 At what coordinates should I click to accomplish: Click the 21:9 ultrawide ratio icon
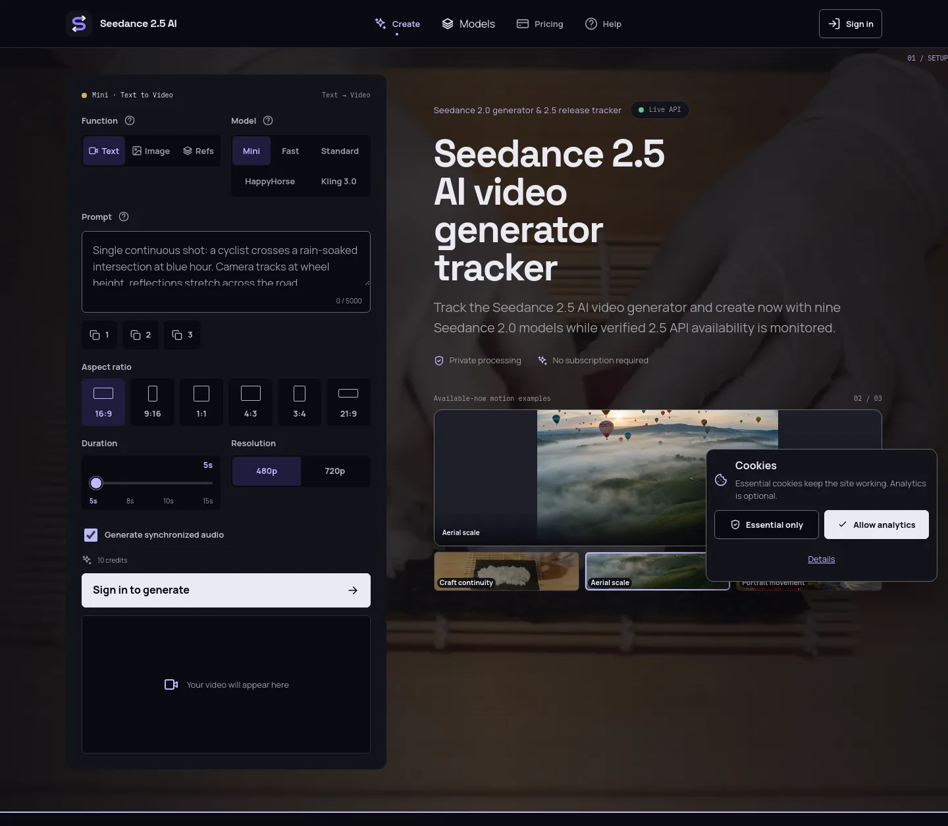tap(348, 394)
